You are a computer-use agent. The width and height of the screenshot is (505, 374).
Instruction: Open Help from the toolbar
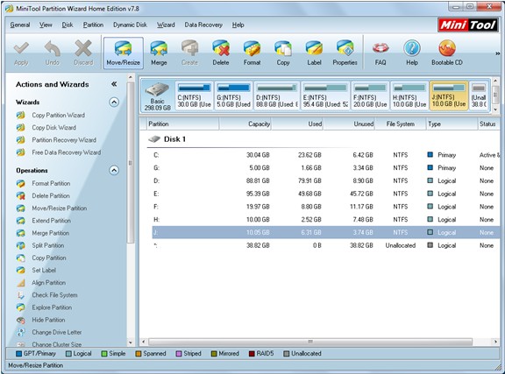coord(412,53)
